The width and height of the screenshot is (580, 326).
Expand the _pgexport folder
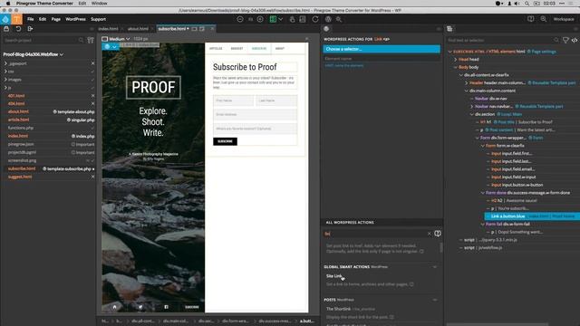(5, 63)
